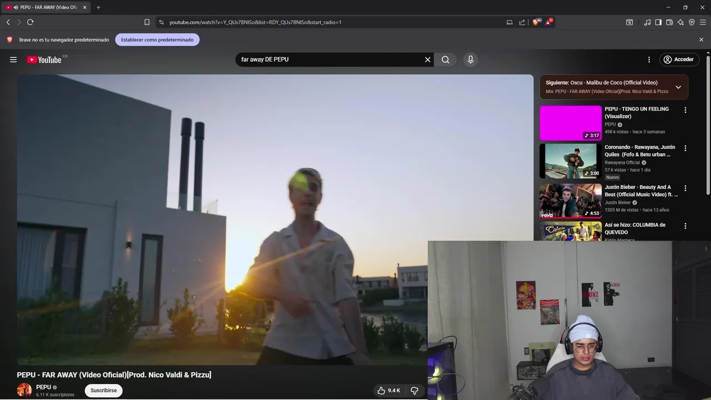Screen dimensions: 711x400
Task: Open Brave Rewards triangle icon
Action: pyautogui.click(x=548, y=22)
